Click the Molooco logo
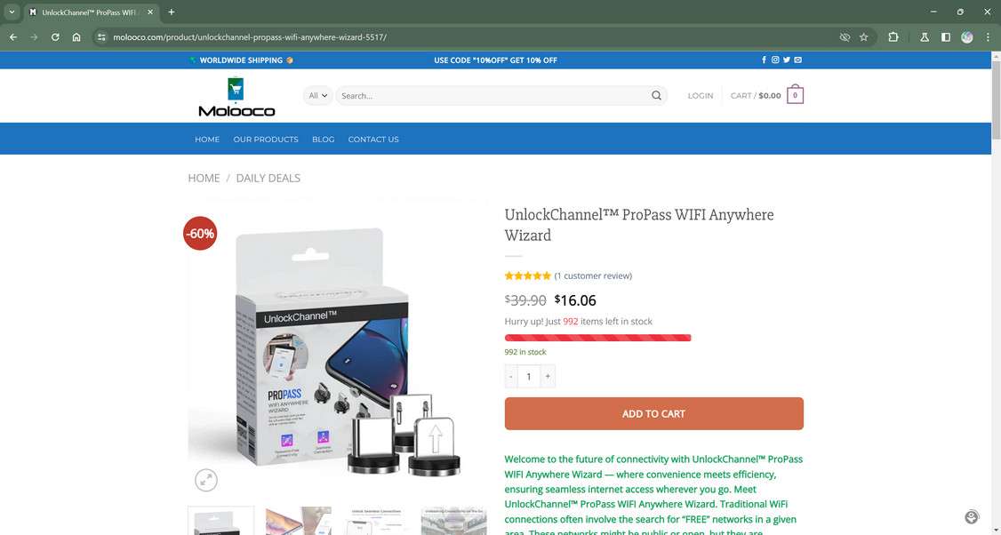The image size is (1001, 535). pos(236,96)
